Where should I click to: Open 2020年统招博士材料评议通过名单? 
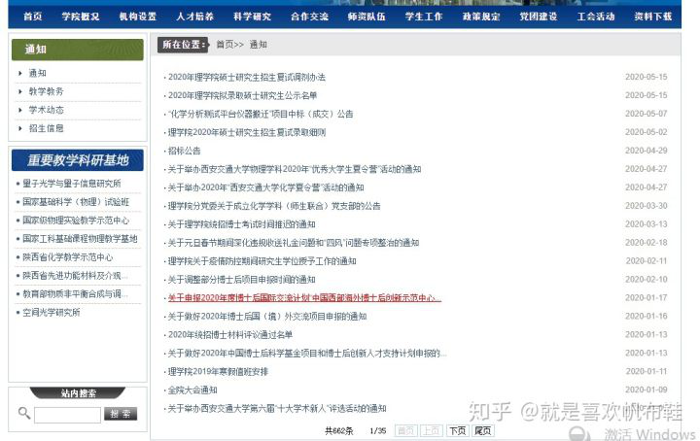click(x=229, y=335)
